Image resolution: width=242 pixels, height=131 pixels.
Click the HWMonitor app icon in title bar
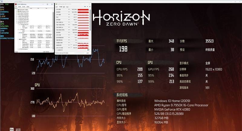pos(16,4)
